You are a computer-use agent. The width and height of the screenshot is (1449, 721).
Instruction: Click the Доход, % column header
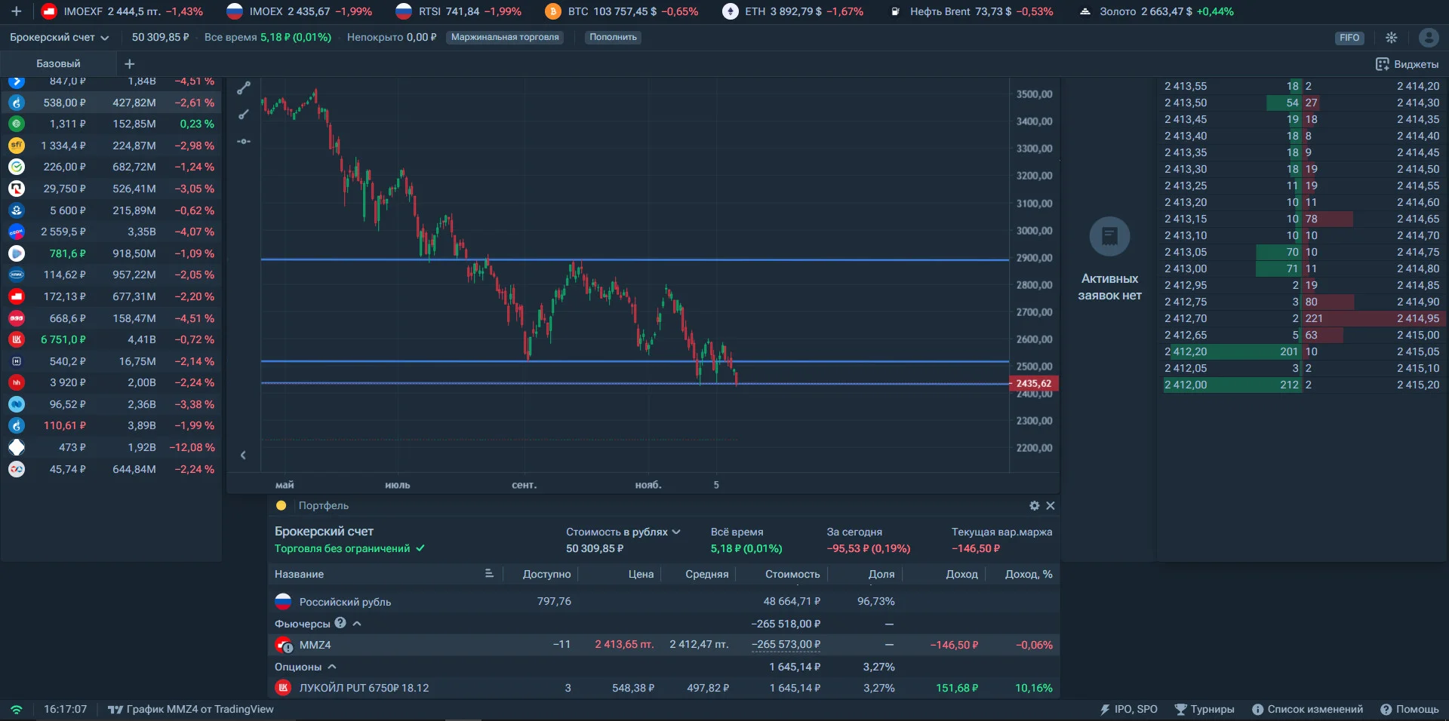pos(1029,574)
